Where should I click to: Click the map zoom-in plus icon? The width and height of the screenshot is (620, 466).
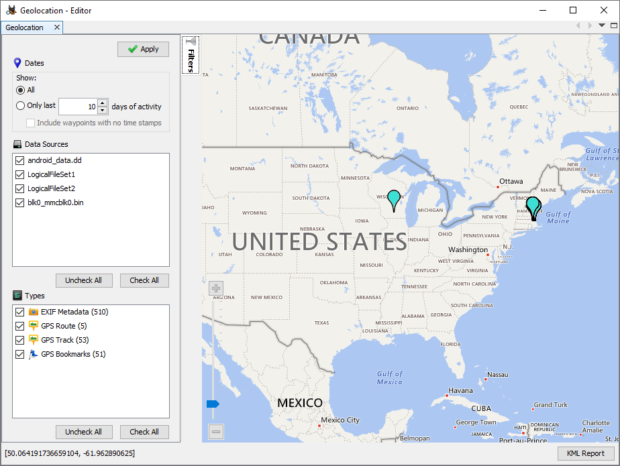tap(215, 288)
